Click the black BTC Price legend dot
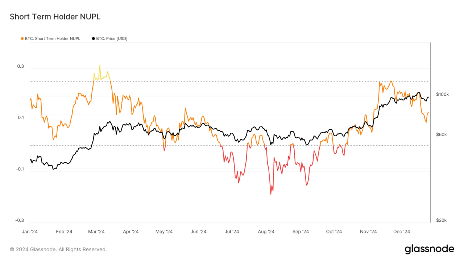 point(94,38)
